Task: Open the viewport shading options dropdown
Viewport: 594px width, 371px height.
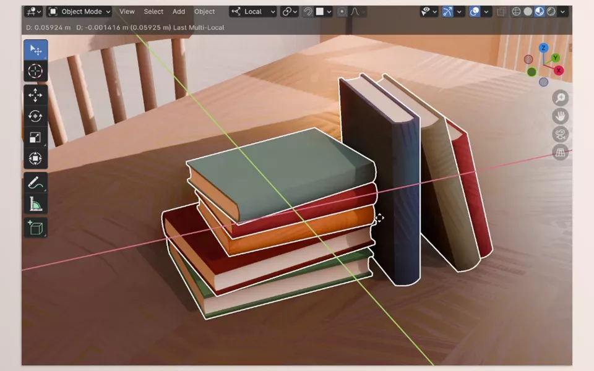Action: [562, 11]
